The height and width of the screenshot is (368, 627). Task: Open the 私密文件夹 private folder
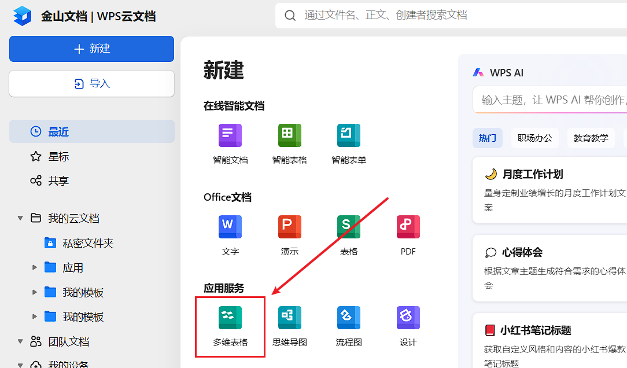[88, 243]
